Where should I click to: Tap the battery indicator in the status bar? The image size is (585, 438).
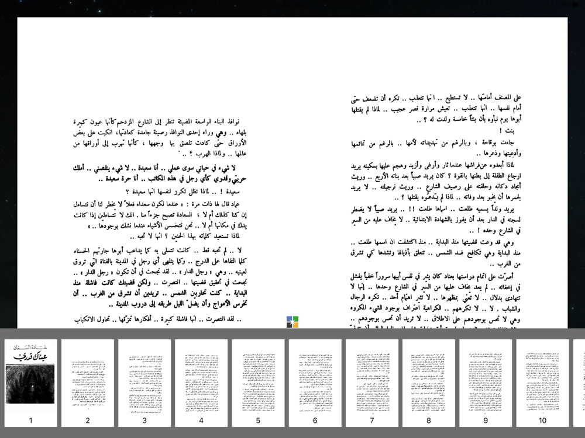pyautogui.click(x=575, y=5)
